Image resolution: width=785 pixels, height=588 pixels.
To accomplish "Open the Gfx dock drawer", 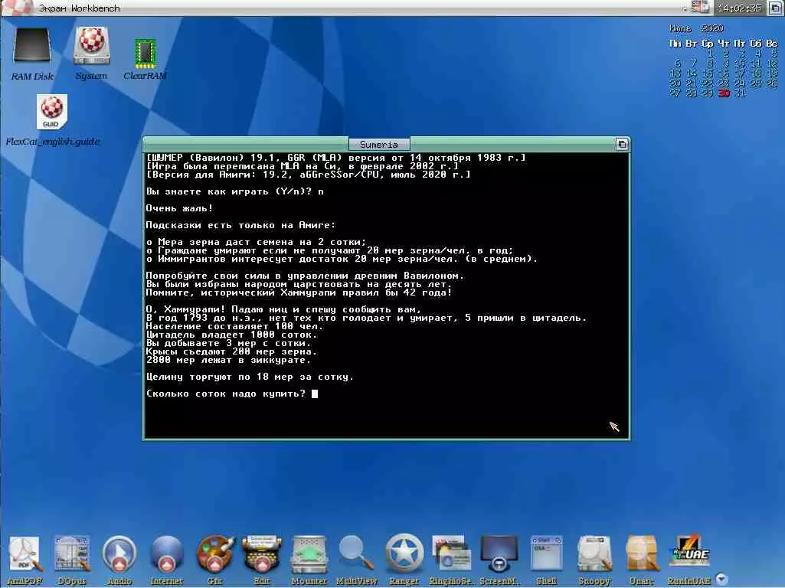I will pos(214,555).
